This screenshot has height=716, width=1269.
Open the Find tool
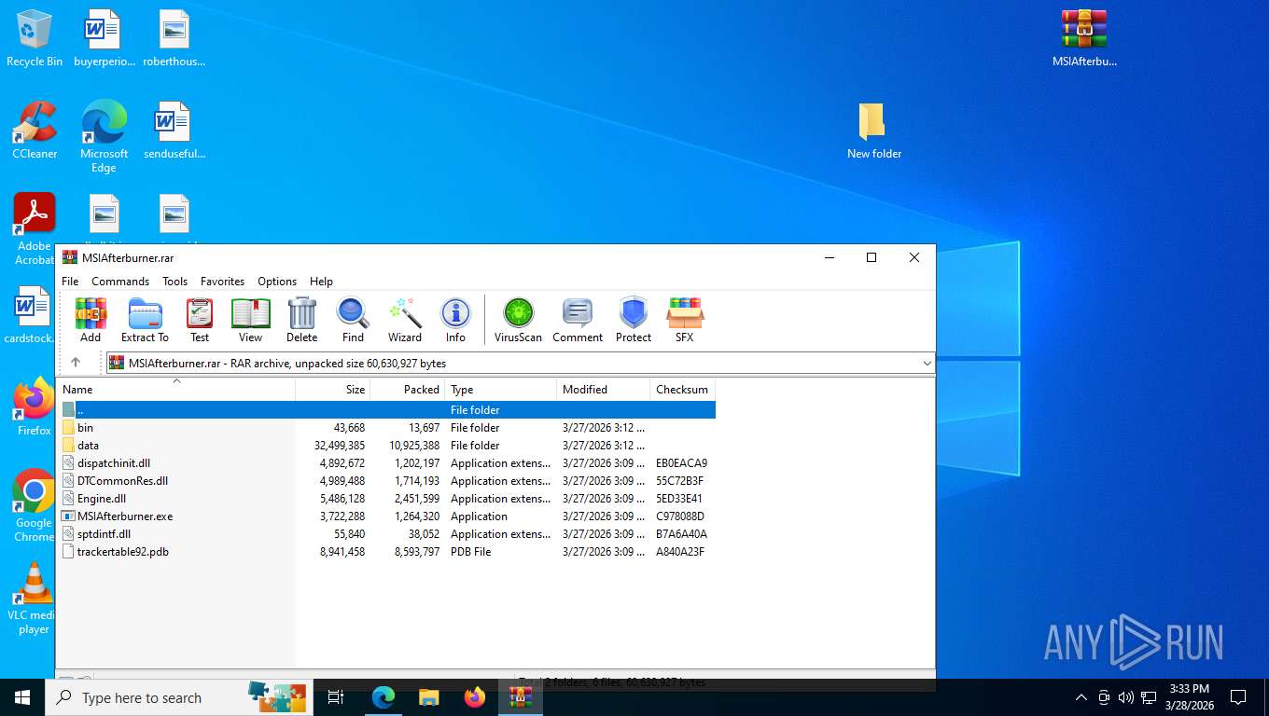tap(353, 321)
